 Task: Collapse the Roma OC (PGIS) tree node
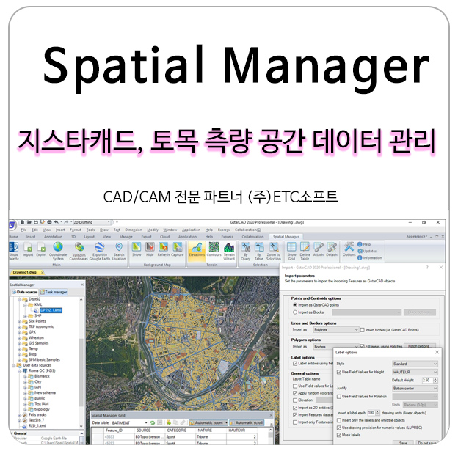20,371
